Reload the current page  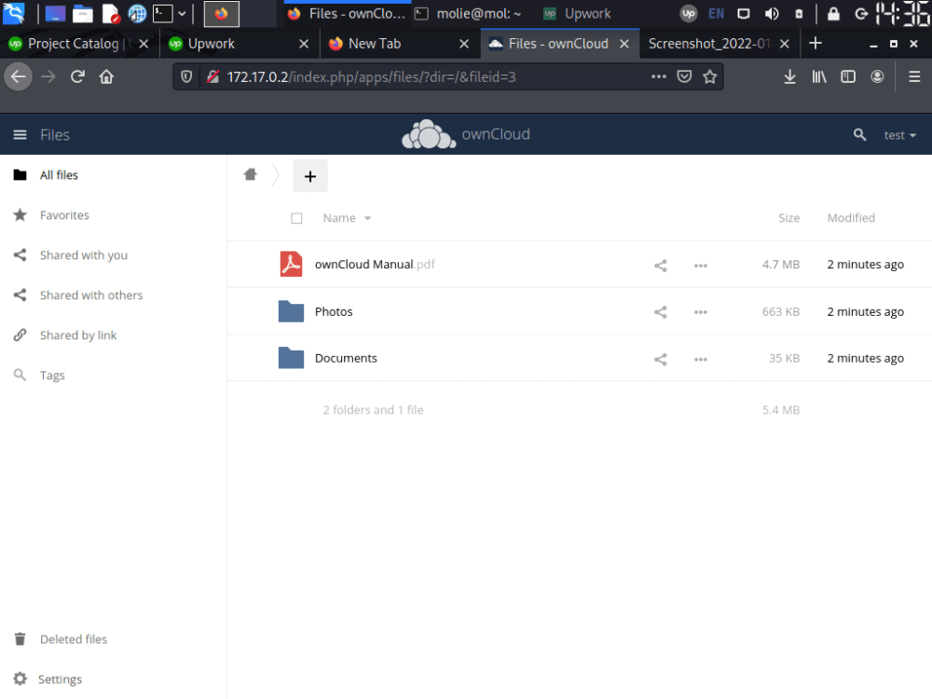(77, 76)
